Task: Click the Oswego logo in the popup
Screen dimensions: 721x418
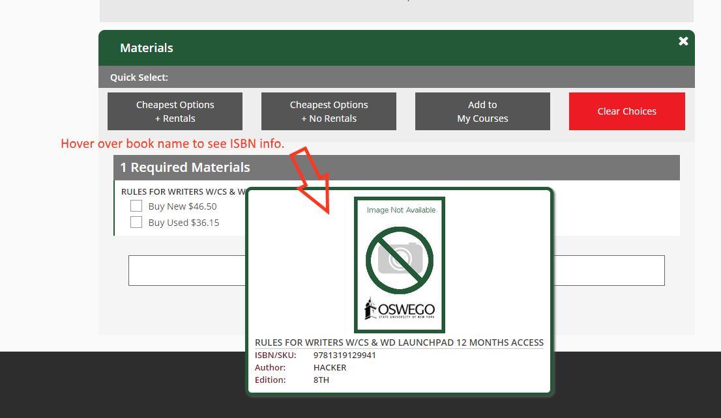Action: tap(400, 309)
